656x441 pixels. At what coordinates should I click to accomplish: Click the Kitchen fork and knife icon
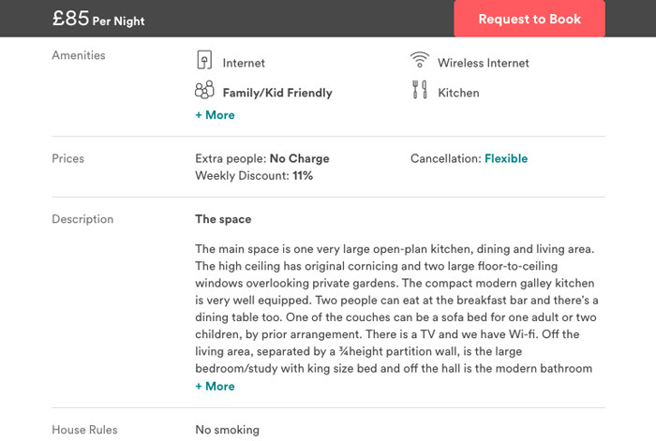tap(419, 90)
